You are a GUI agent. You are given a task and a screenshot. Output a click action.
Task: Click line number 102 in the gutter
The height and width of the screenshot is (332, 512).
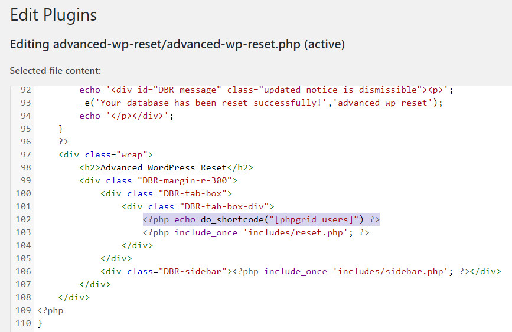click(22, 220)
